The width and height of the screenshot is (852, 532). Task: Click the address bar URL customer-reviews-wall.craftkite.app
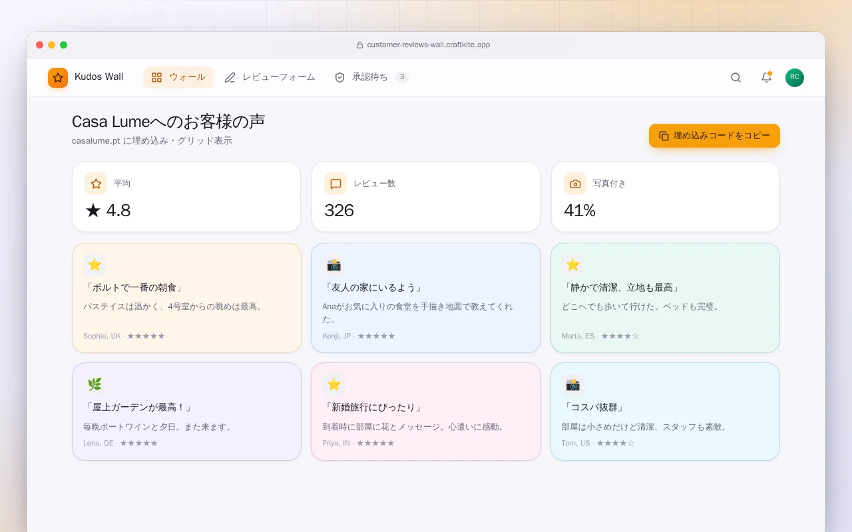(429, 45)
